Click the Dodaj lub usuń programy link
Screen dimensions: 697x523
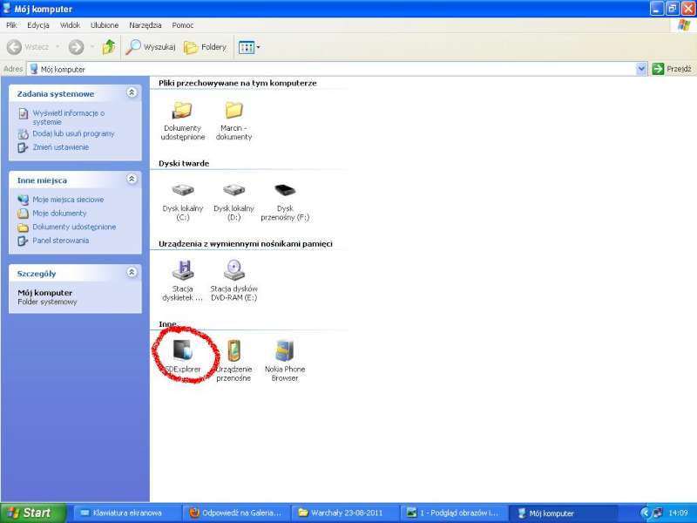point(73,133)
